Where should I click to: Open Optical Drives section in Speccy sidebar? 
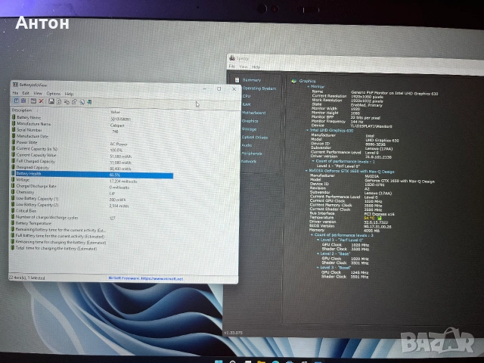[255, 137]
